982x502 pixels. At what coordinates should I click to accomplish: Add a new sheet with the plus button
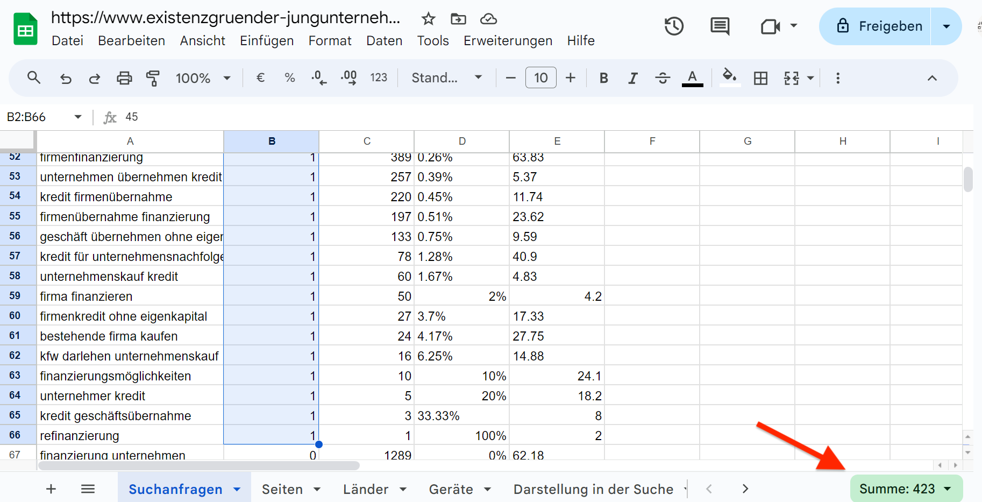pos(51,489)
